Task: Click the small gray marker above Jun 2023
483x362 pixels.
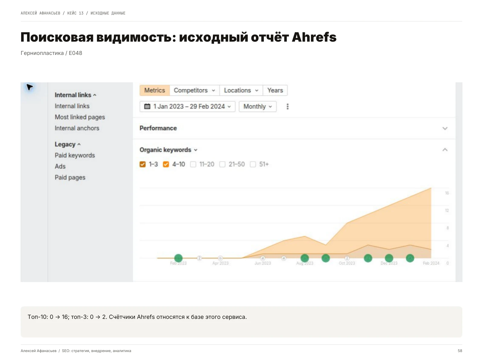Action: pyautogui.click(x=263, y=258)
